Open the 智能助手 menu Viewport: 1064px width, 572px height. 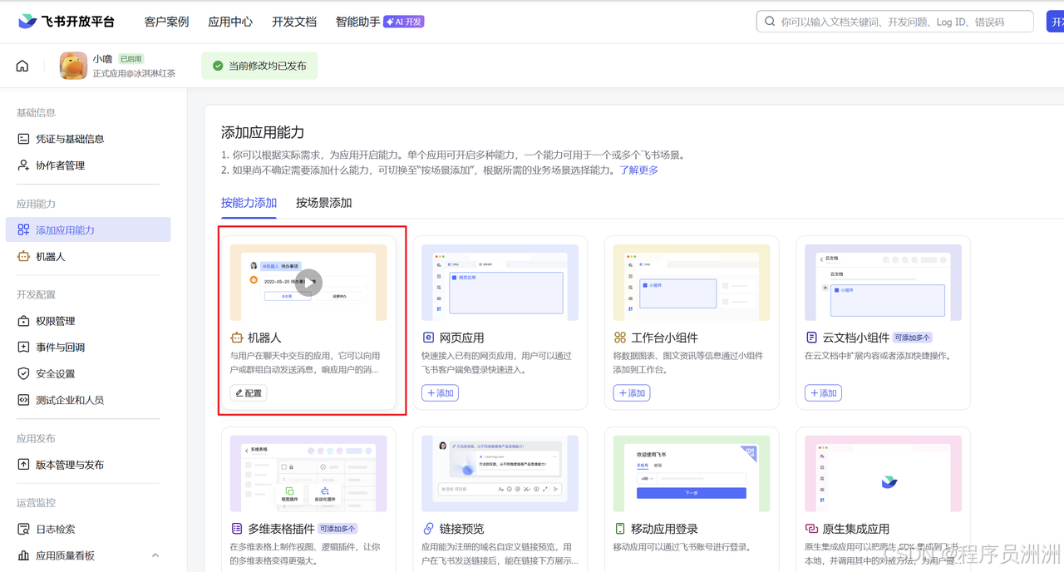(357, 22)
